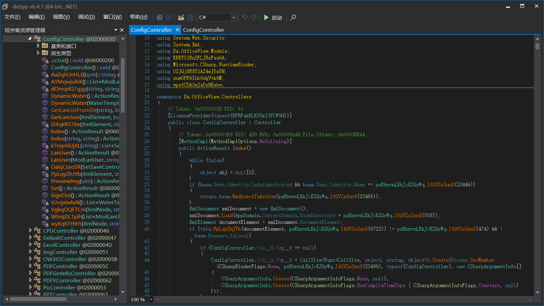The image size is (544, 306).
Task: Close the assembly explorer panel
Action: [122, 30]
